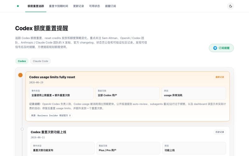Click the 订阅提醒 button
Image resolution: width=249 pixels, height=156 pixels.
[221, 48]
